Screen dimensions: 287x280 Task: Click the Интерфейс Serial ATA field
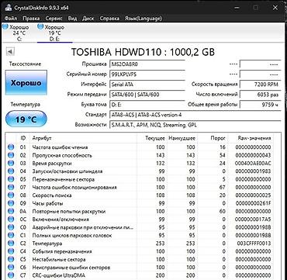147,85
